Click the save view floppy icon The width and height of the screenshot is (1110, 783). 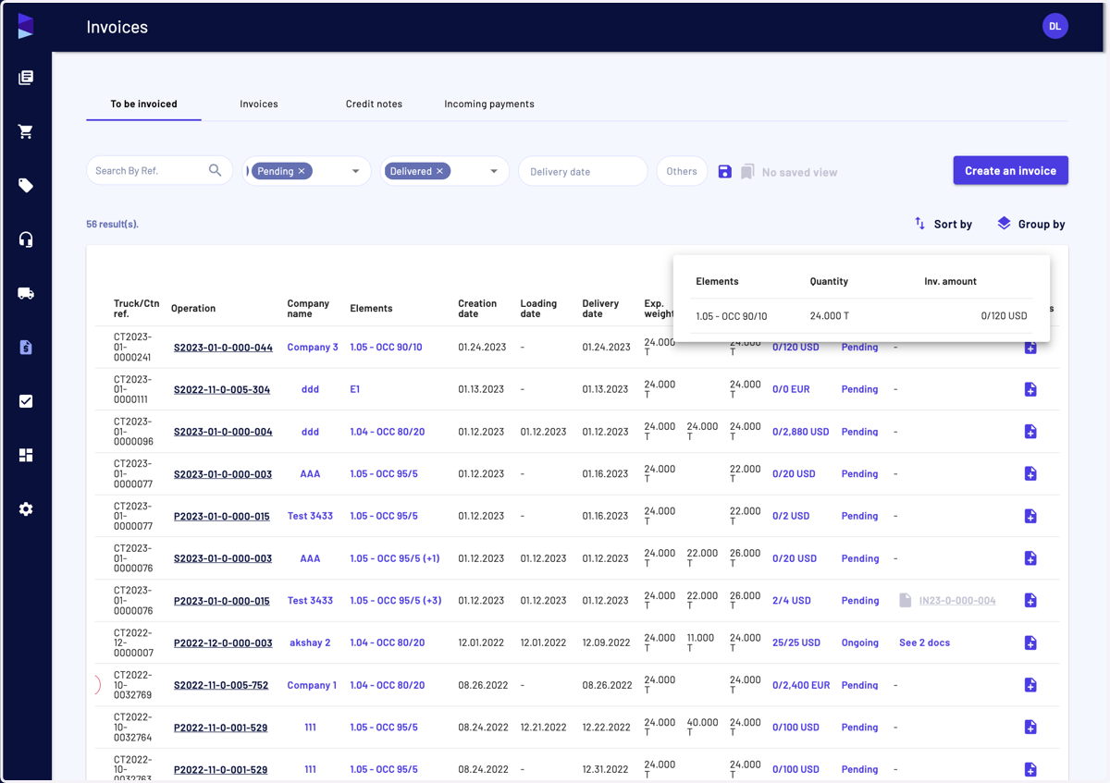(x=725, y=171)
